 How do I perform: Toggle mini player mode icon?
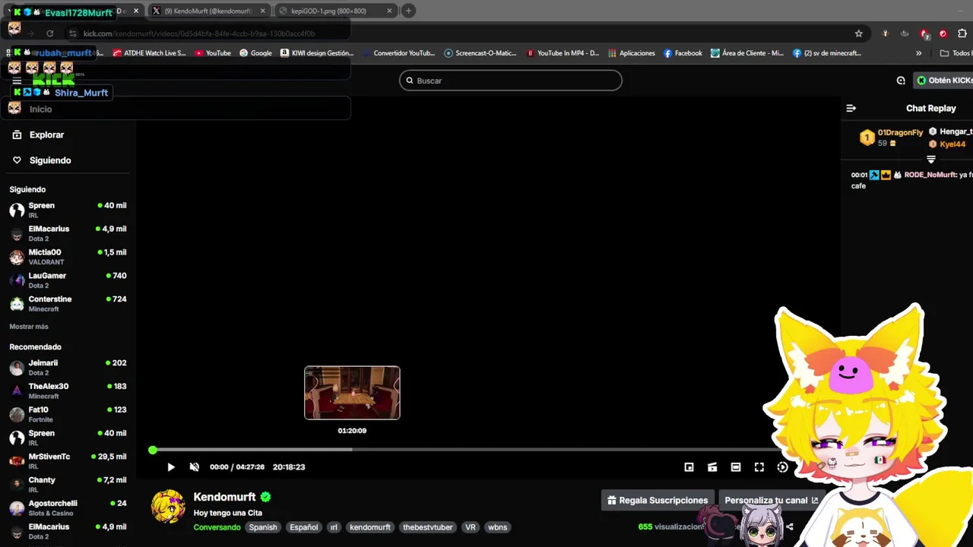pos(689,467)
